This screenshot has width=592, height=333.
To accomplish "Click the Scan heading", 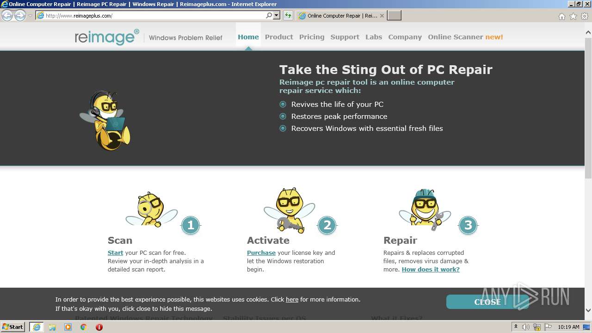I will coord(120,240).
